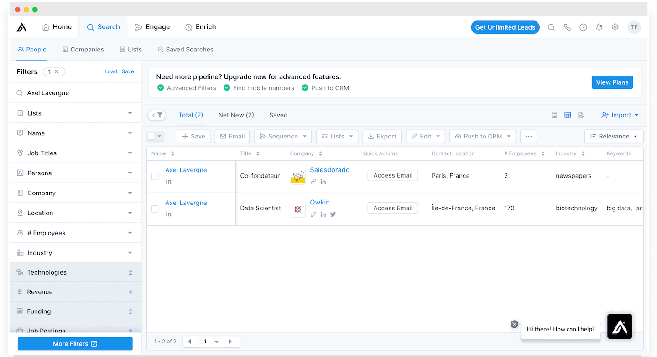Switch to the Companies tab
657x357 pixels.
coord(83,50)
